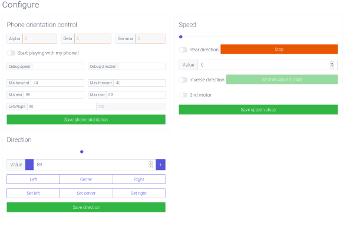Click Set min value to start button
The height and width of the screenshot is (236, 343).
(x=282, y=80)
